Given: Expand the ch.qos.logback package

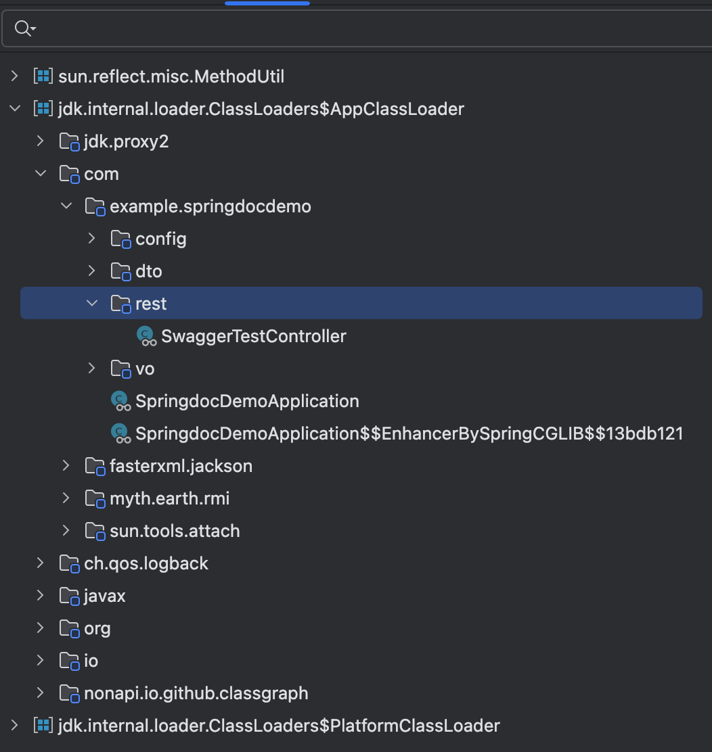Looking at the screenshot, I should (x=41, y=563).
